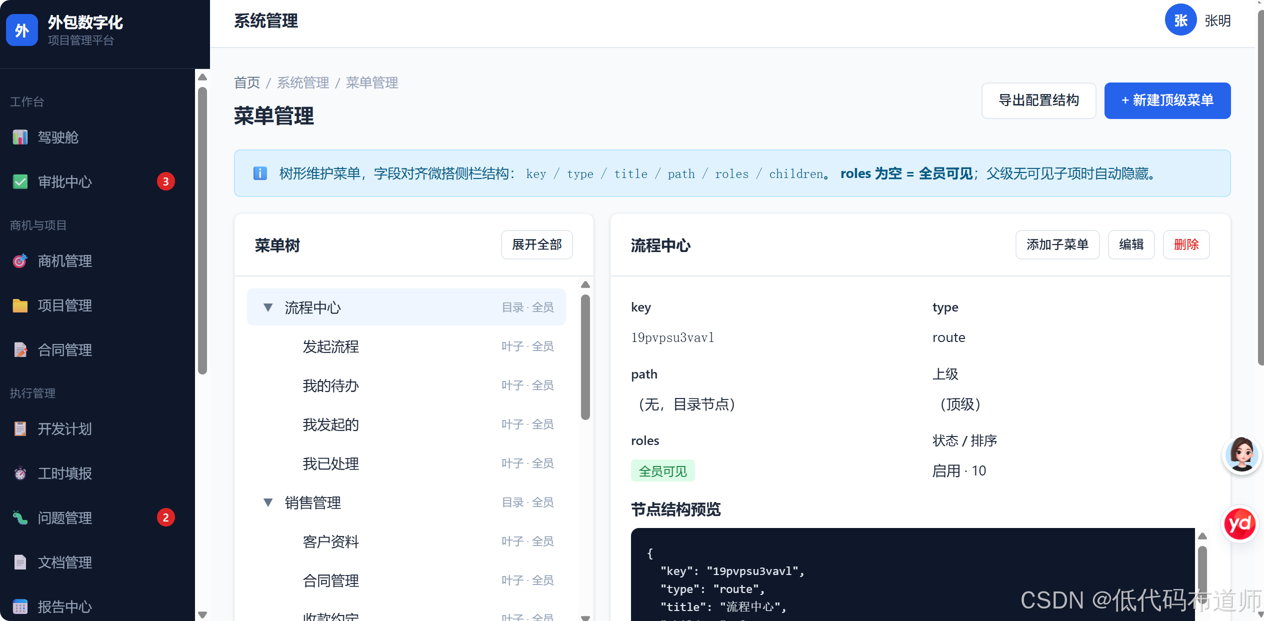The height and width of the screenshot is (621, 1264).
Task: Click the 添加子菜单 button
Action: click(x=1057, y=244)
